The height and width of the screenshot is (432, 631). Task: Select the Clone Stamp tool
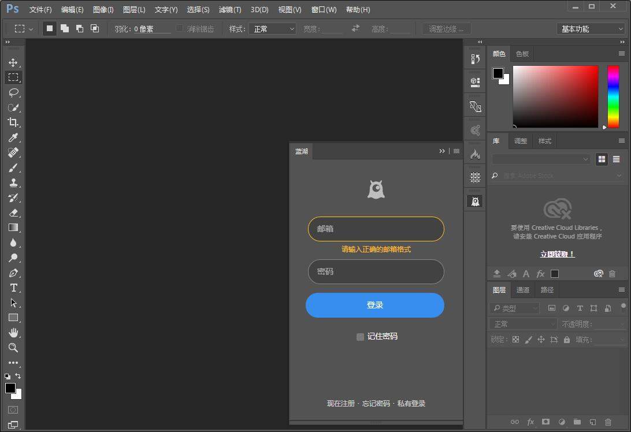13,183
